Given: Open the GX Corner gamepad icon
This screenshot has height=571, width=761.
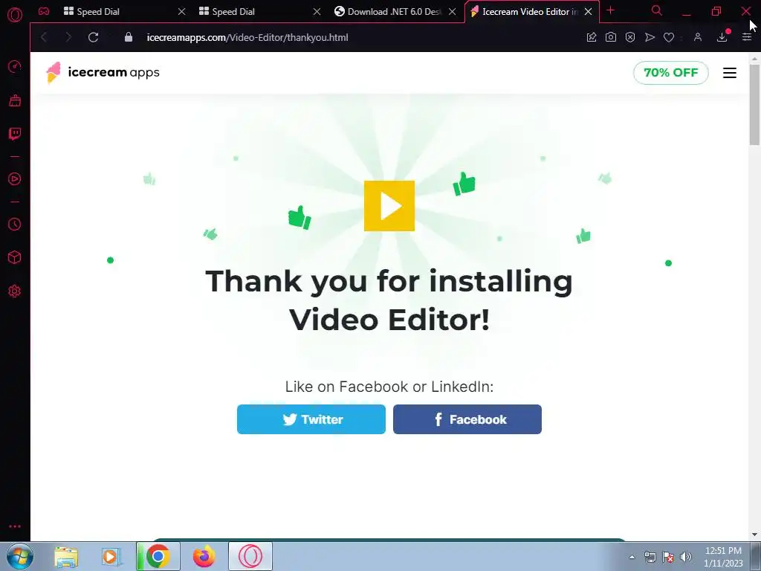Looking at the screenshot, I should pos(44,11).
